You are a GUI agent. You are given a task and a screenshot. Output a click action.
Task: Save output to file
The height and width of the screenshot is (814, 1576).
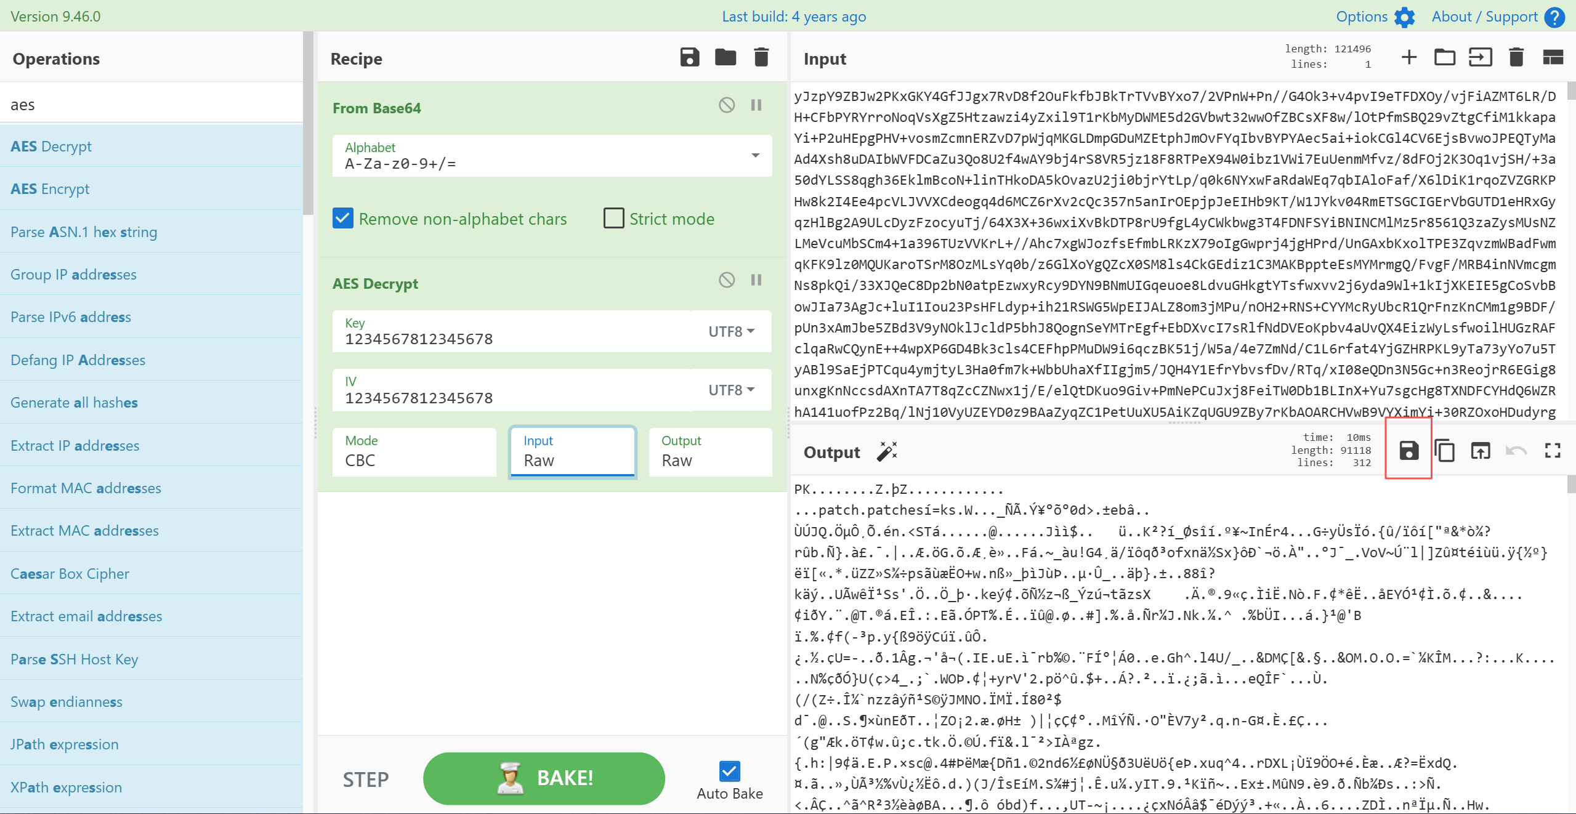(x=1408, y=451)
